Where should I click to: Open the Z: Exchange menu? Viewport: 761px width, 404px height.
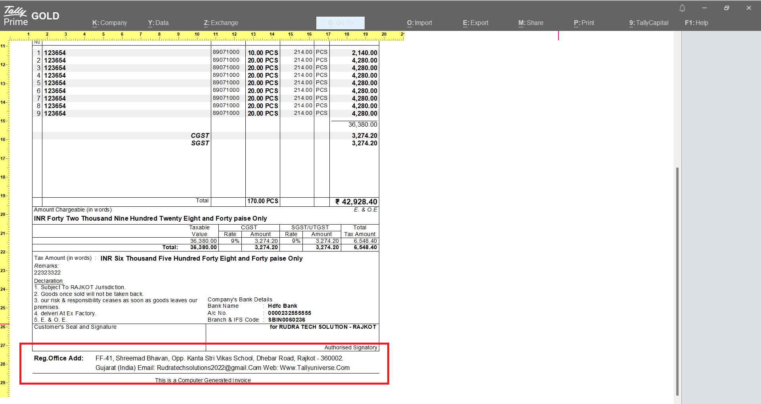221,23
